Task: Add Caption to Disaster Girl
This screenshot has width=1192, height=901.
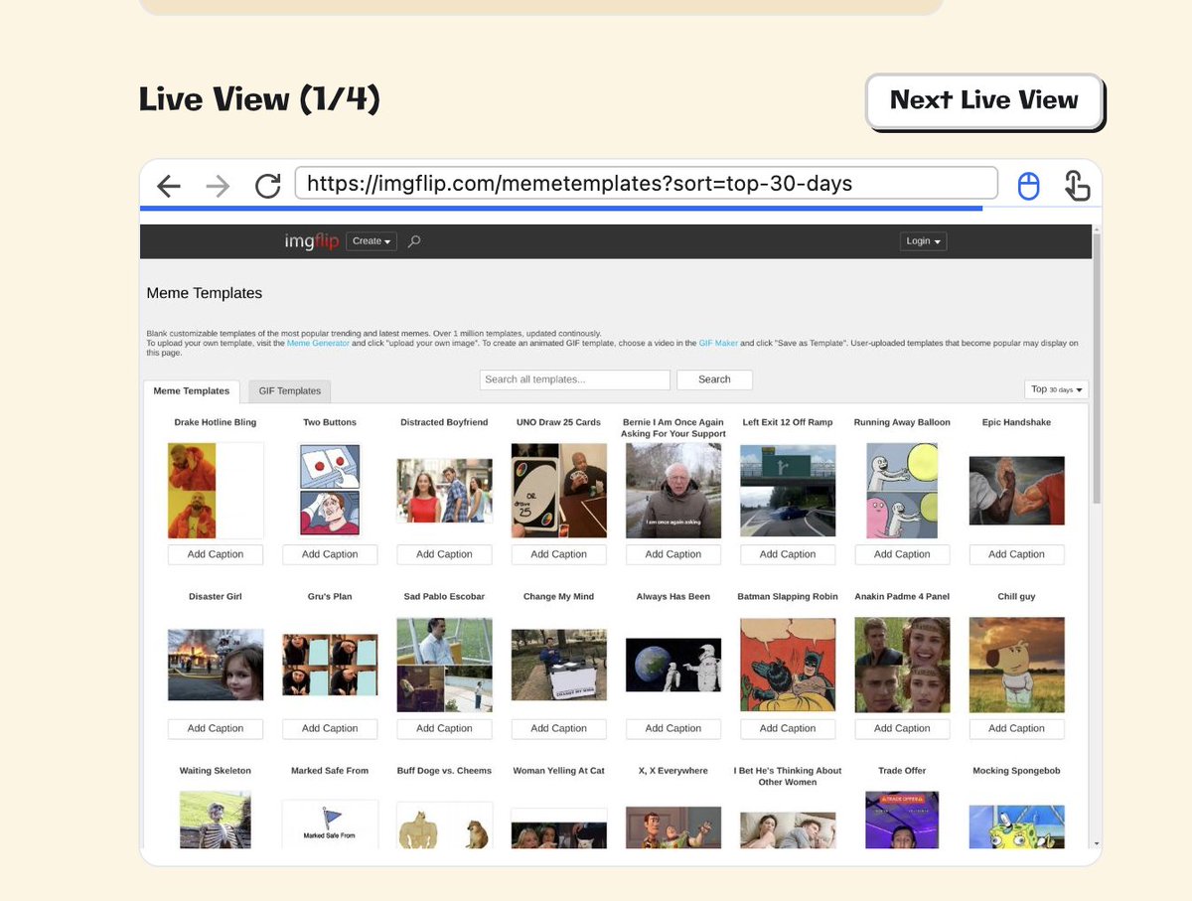Action: 216,728
